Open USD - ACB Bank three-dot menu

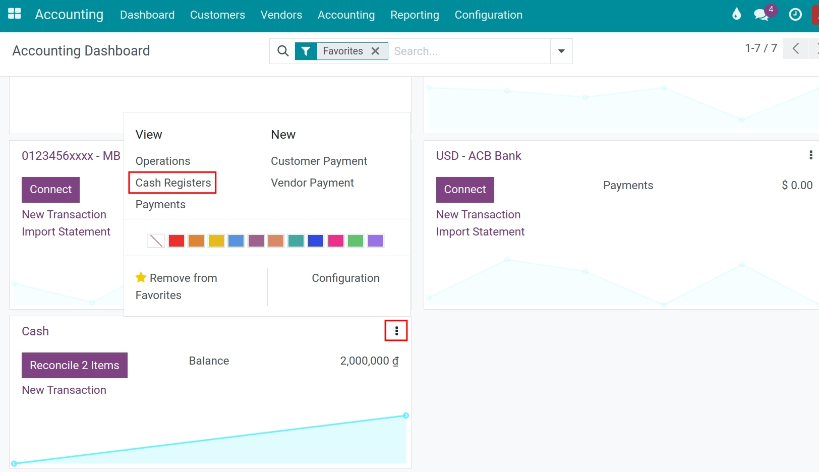click(x=810, y=155)
